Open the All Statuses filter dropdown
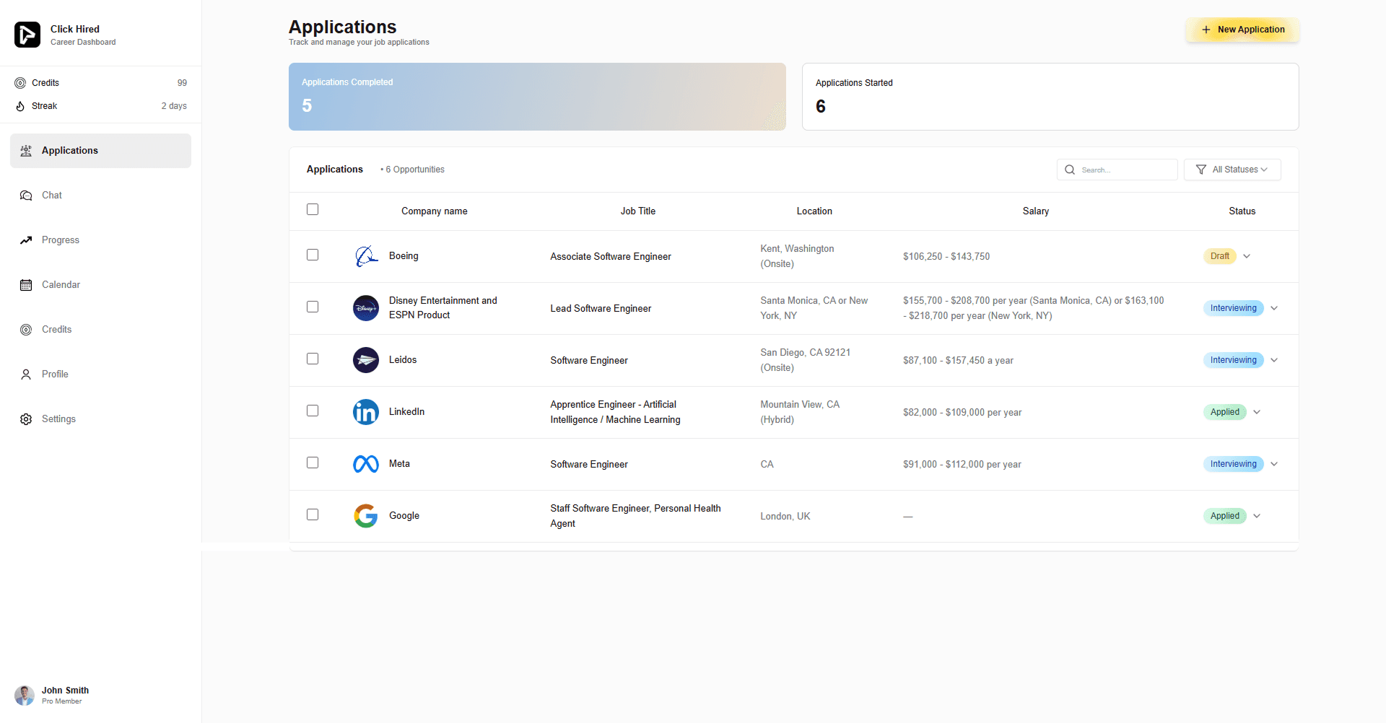The height and width of the screenshot is (723, 1386). 1232,169
